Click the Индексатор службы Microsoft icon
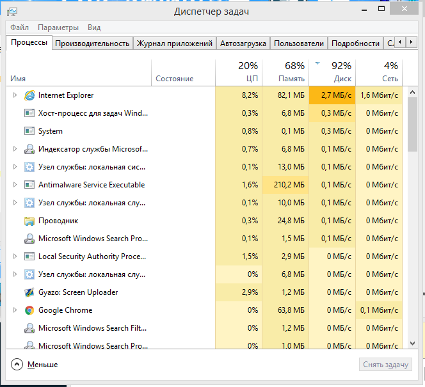425x387 pixels. point(29,149)
